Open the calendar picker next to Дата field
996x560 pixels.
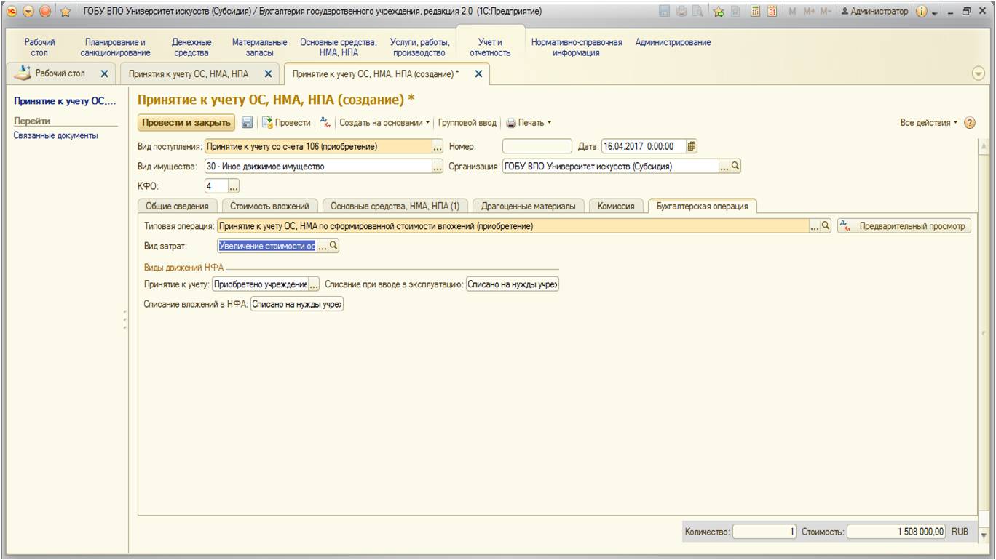(692, 146)
